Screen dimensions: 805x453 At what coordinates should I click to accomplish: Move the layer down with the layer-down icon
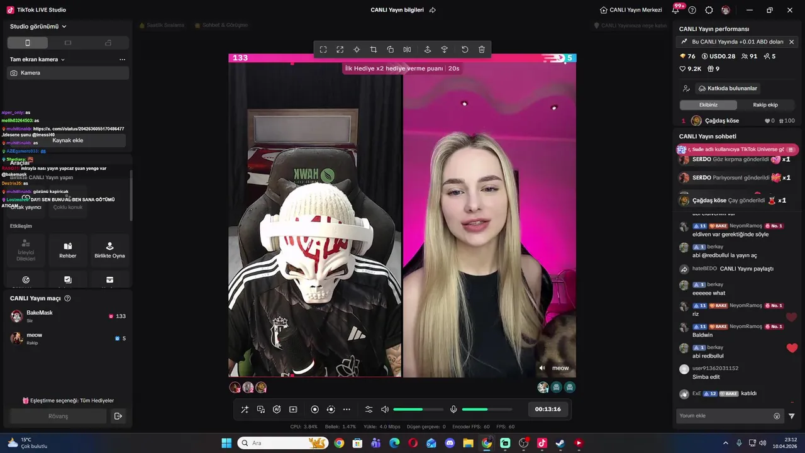click(x=444, y=50)
